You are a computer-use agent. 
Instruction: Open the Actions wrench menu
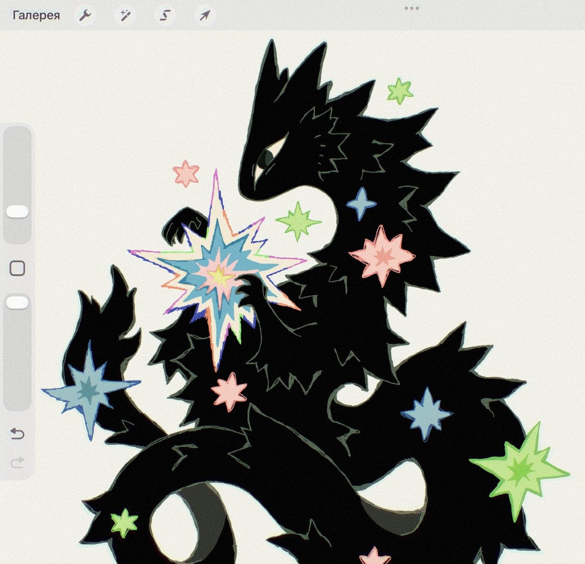click(85, 16)
